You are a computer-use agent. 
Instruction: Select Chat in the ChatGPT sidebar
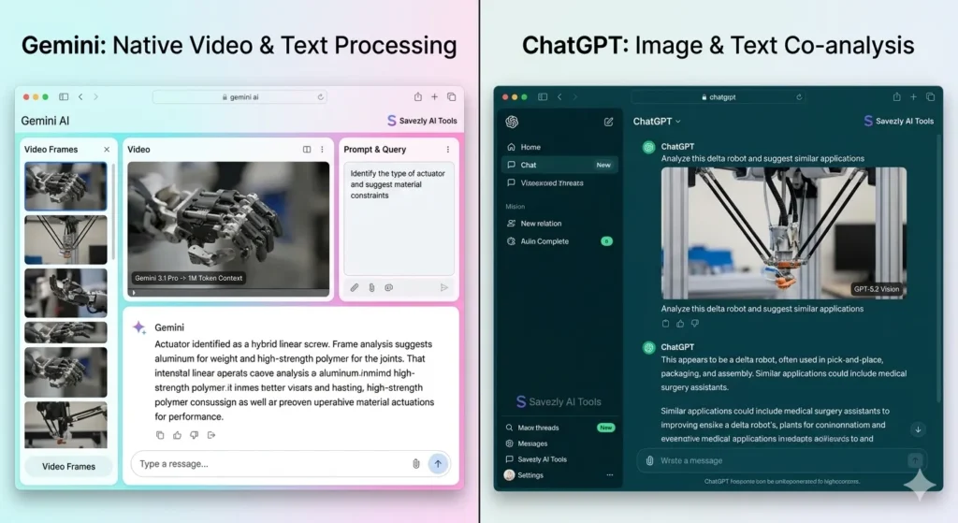[559, 165]
